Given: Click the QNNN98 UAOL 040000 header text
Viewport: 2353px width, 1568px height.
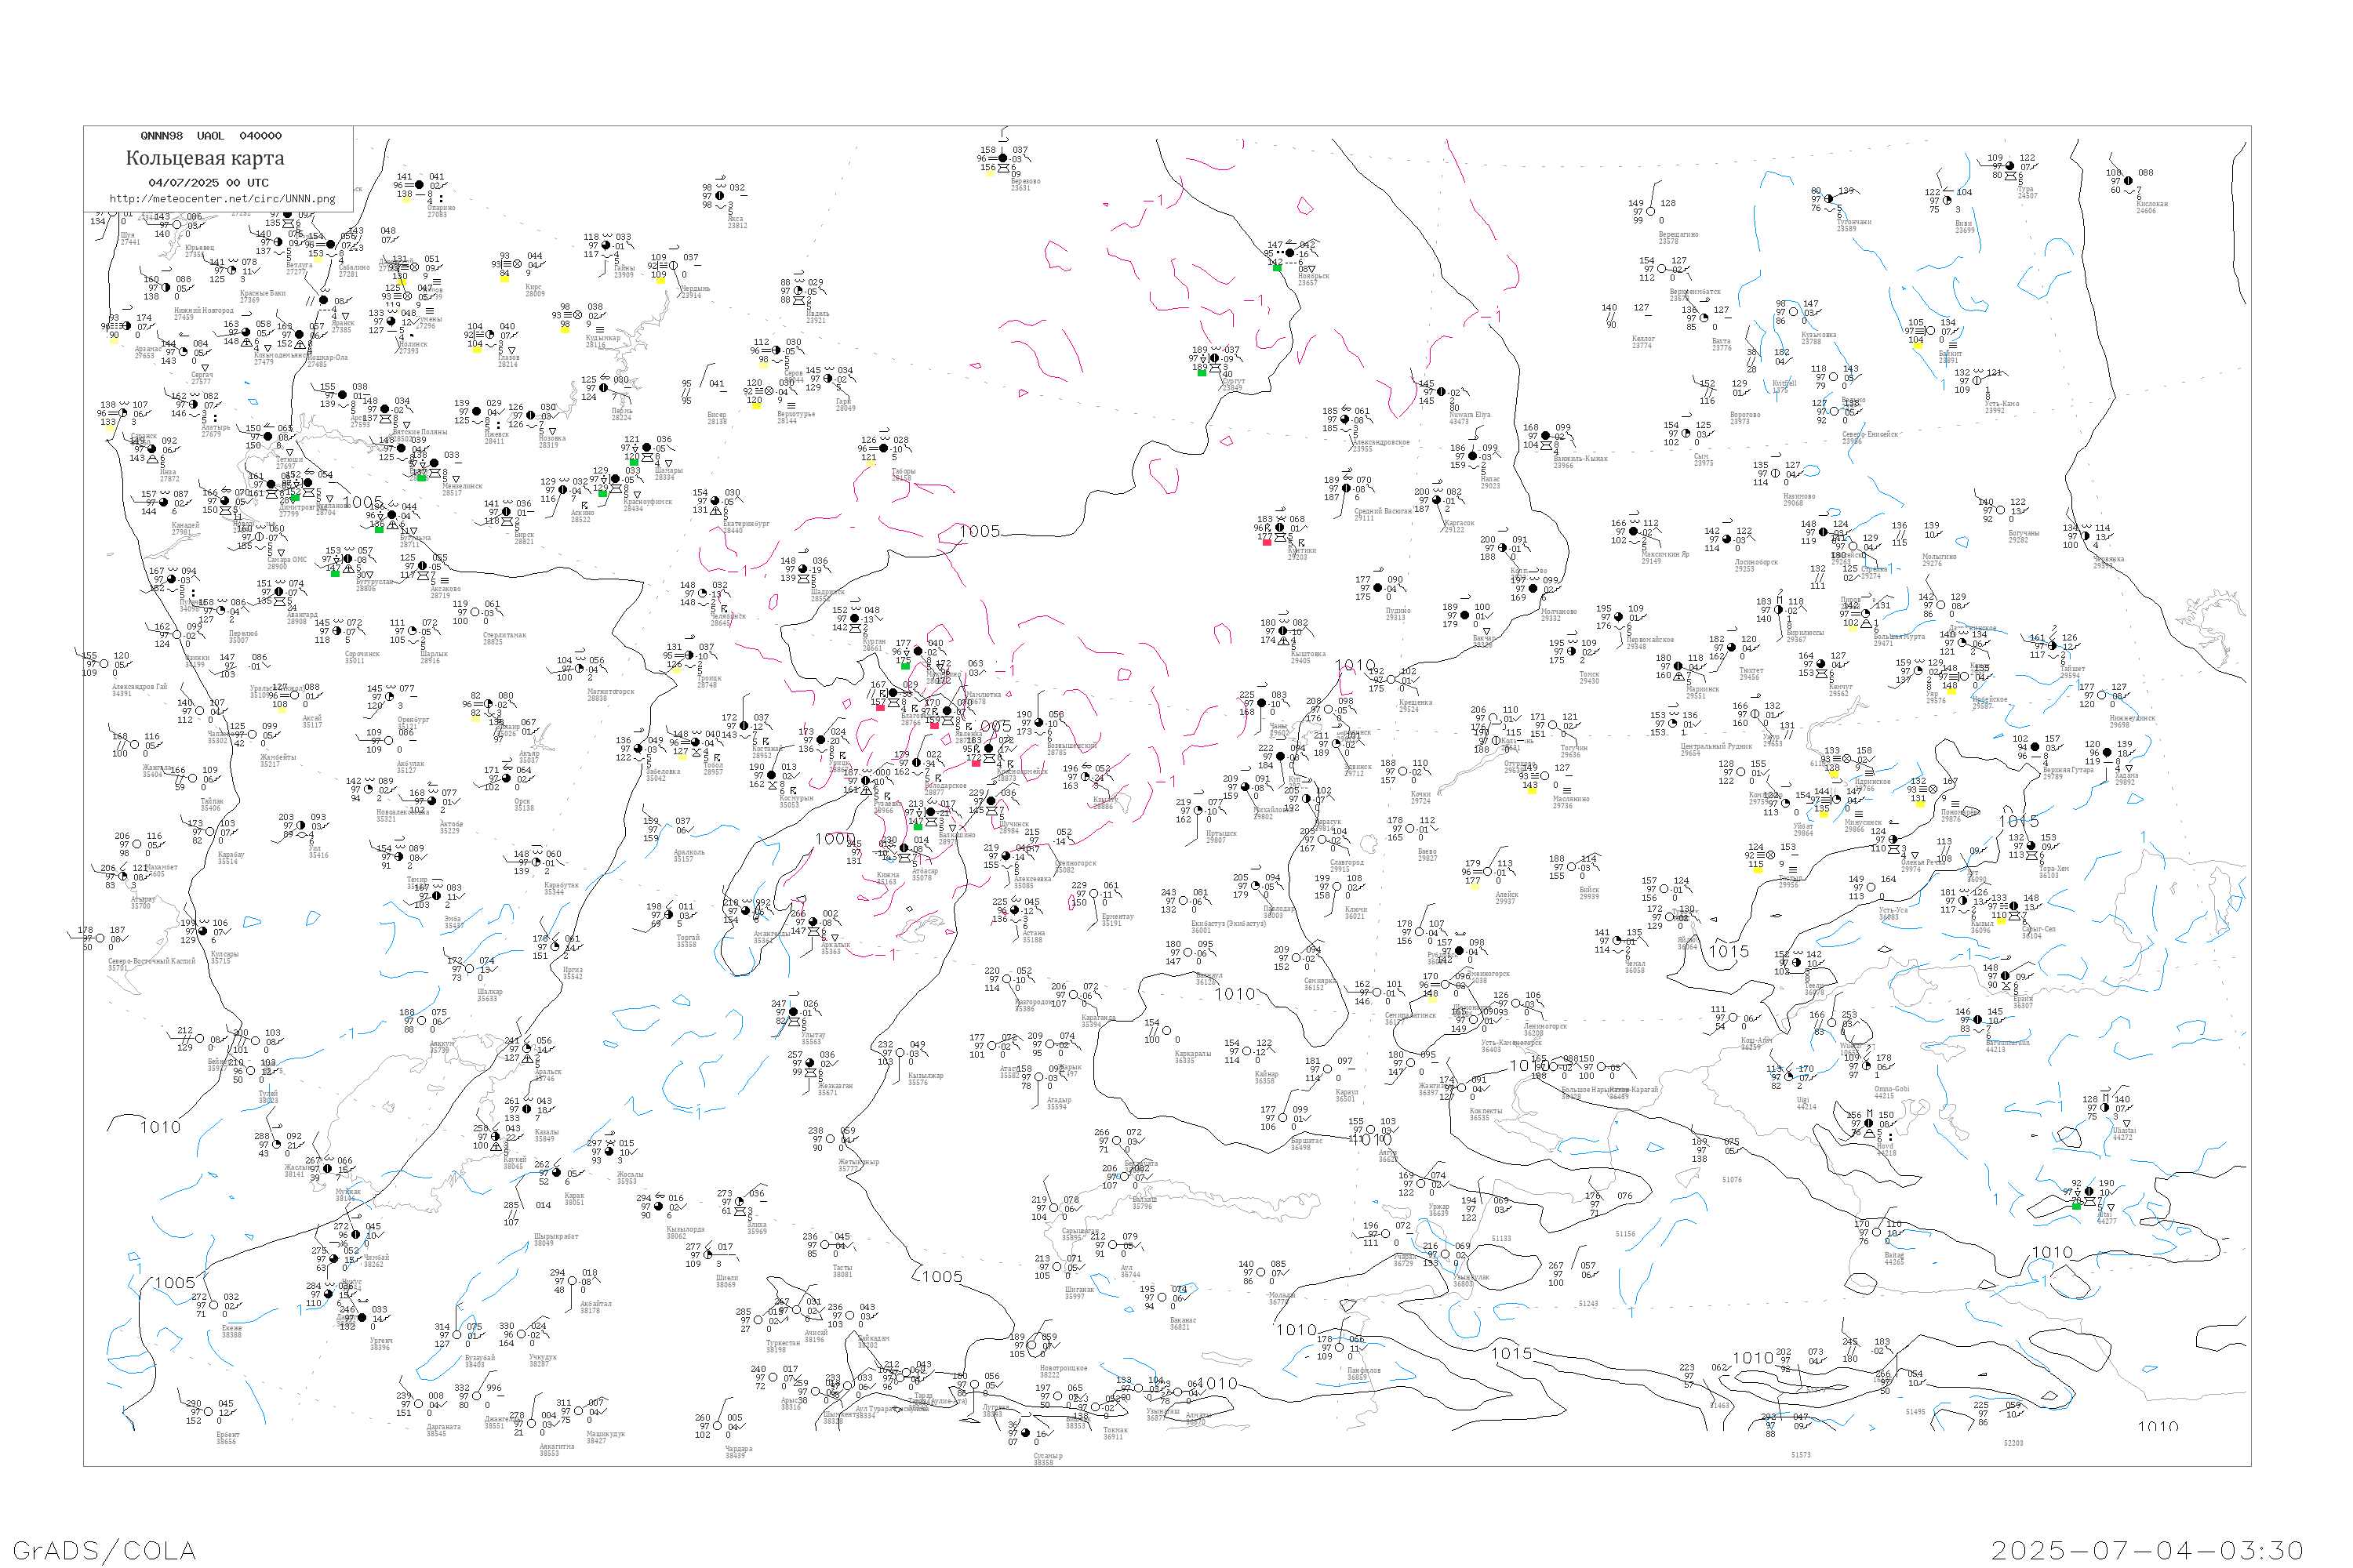Looking at the screenshot, I should click(x=211, y=136).
